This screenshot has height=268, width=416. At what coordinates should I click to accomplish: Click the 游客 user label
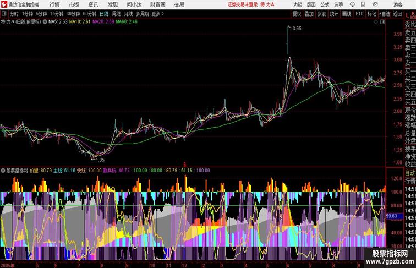pos(398,4)
